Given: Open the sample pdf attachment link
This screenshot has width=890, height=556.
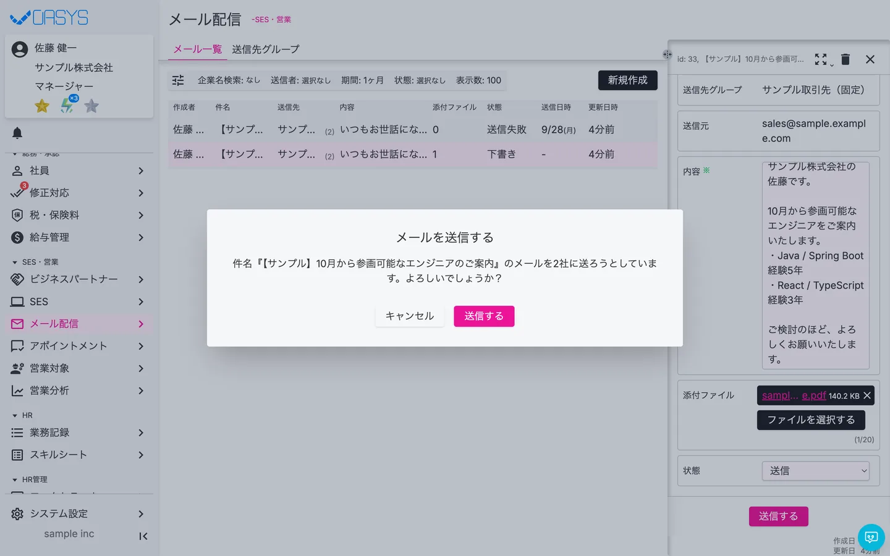Looking at the screenshot, I should [x=794, y=395].
